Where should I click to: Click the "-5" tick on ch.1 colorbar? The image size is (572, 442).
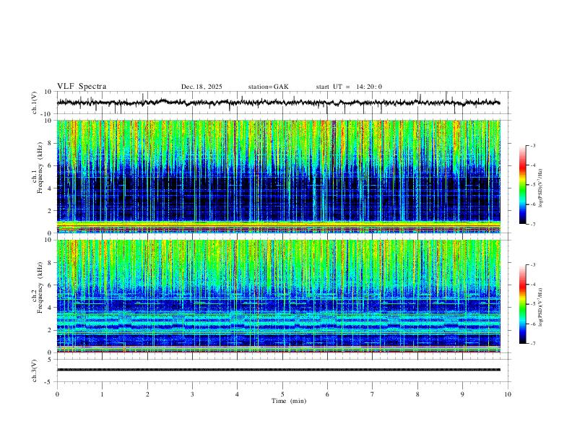point(532,185)
